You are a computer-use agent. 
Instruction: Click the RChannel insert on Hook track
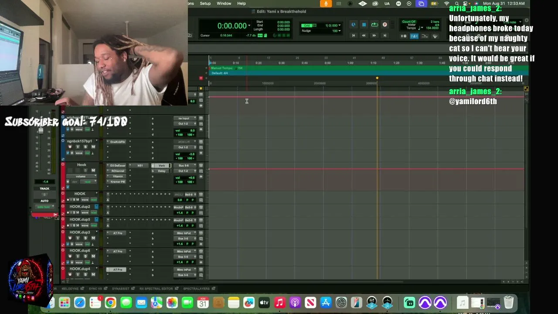118,171
